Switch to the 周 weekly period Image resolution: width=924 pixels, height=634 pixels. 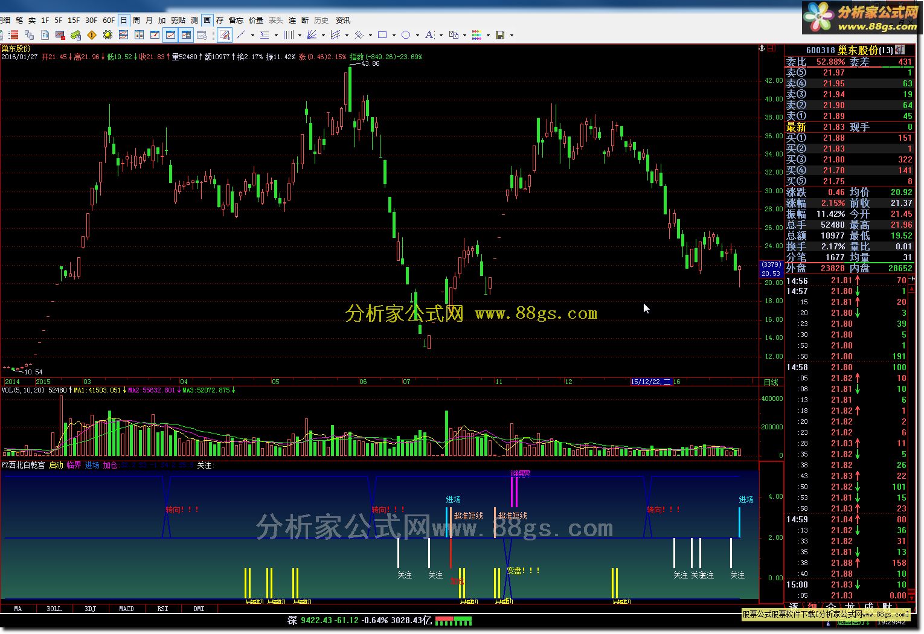tap(136, 20)
